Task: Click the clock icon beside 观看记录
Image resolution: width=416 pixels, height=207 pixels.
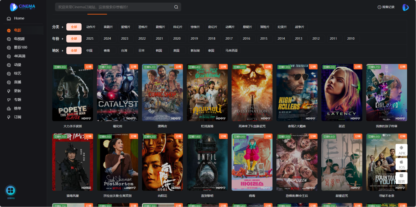Action: 379,7
